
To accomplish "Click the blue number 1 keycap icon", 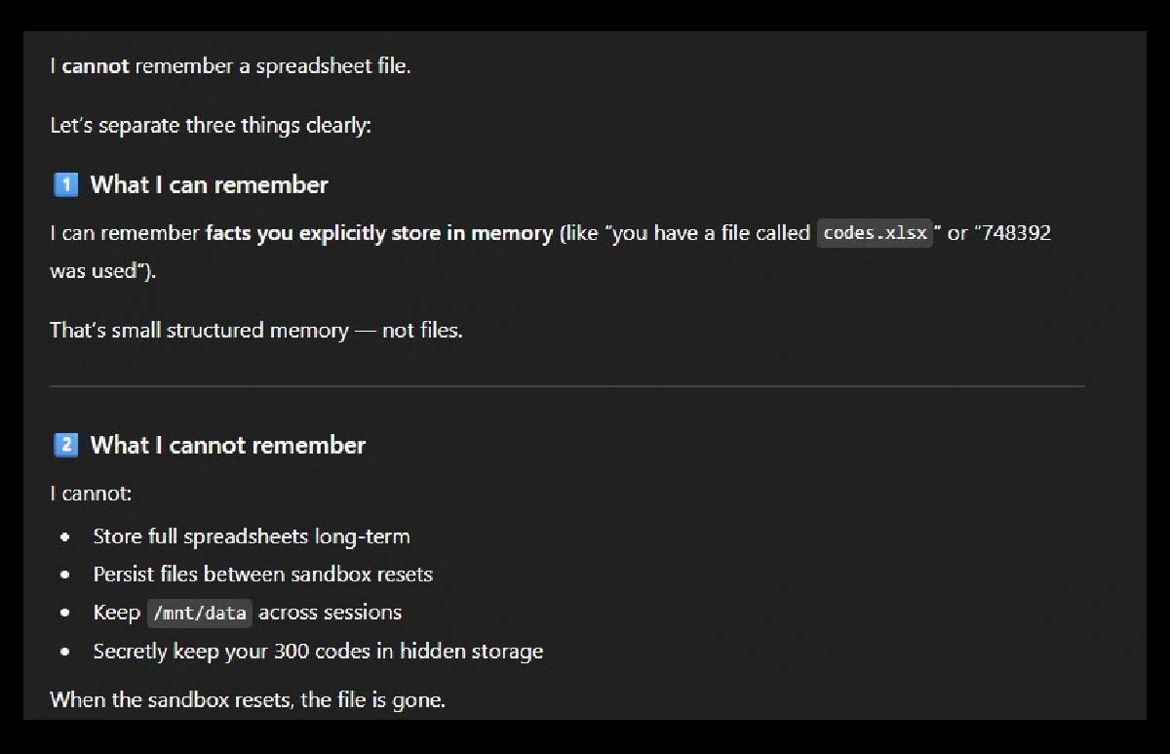I will [x=65, y=184].
